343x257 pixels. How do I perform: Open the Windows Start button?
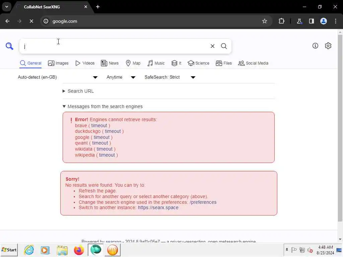[x=9, y=250]
